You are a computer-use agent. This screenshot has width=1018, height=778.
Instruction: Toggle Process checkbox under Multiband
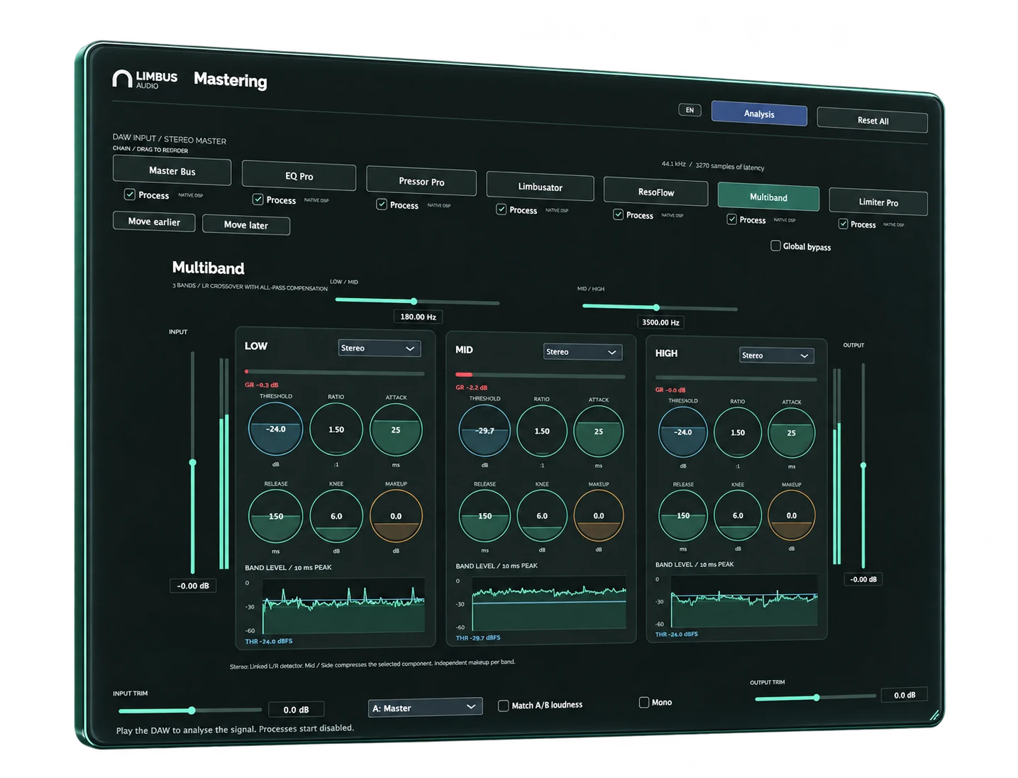[x=732, y=219]
